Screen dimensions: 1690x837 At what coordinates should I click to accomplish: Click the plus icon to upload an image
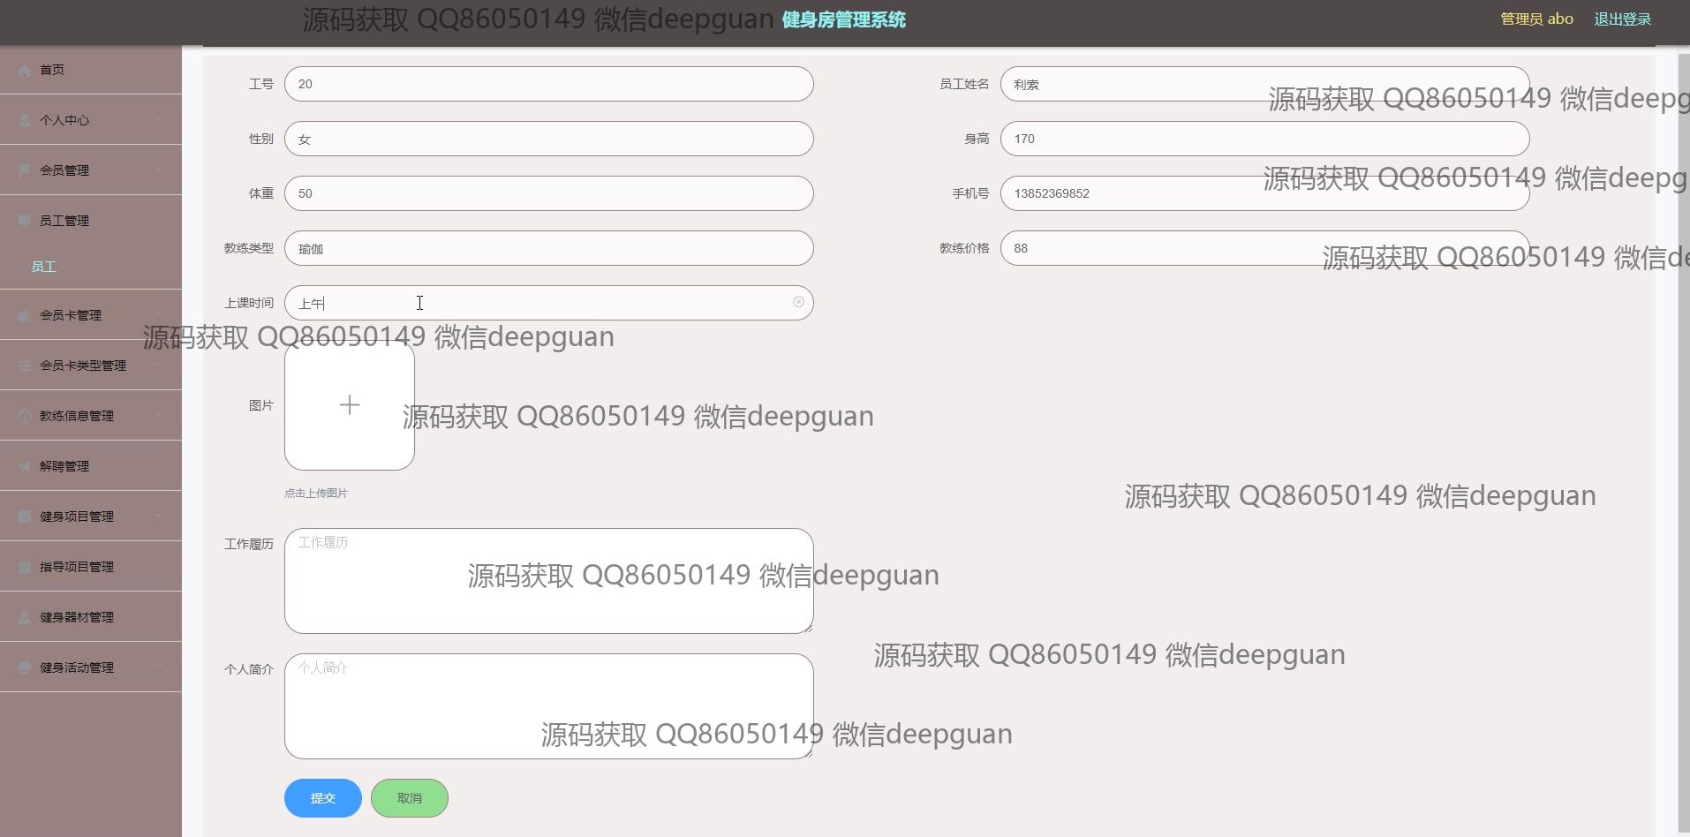click(x=350, y=405)
